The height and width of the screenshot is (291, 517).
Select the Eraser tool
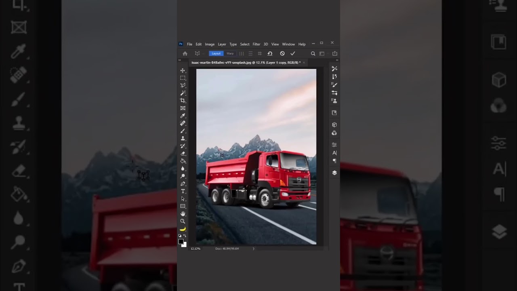pos(183,153)
